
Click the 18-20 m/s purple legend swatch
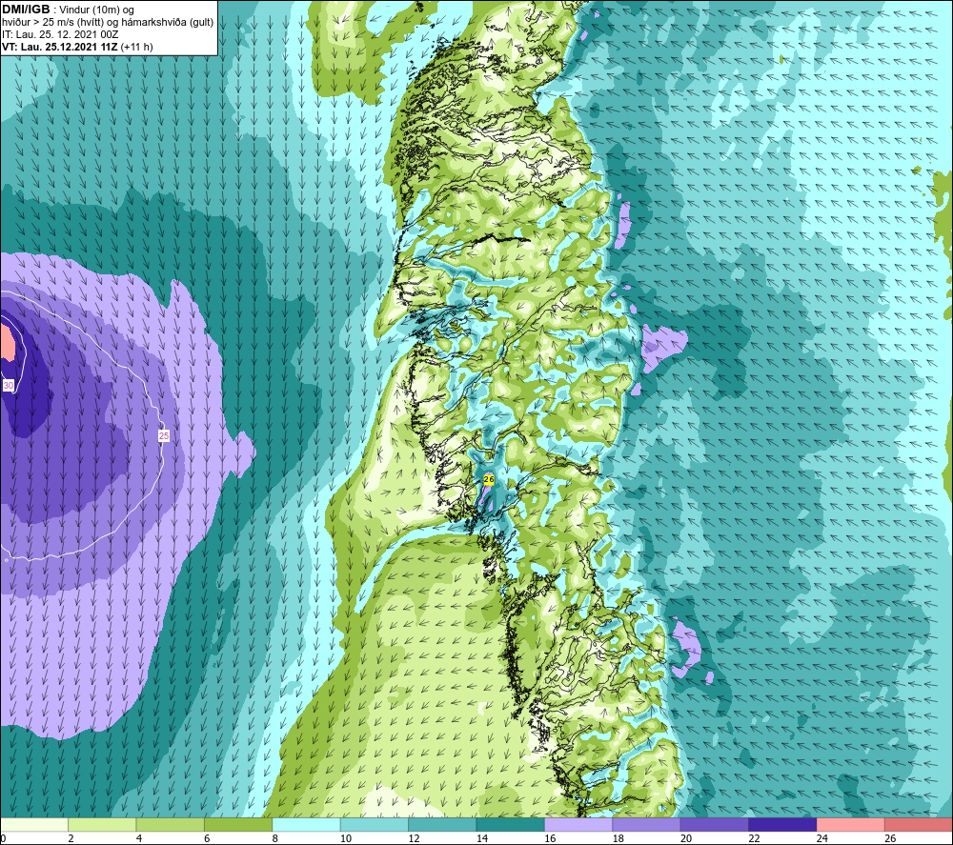(647, 824)
